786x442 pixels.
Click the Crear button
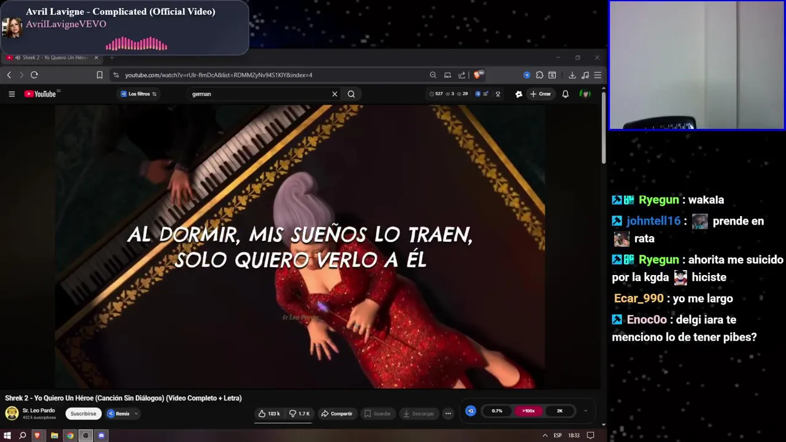(541, 94)
